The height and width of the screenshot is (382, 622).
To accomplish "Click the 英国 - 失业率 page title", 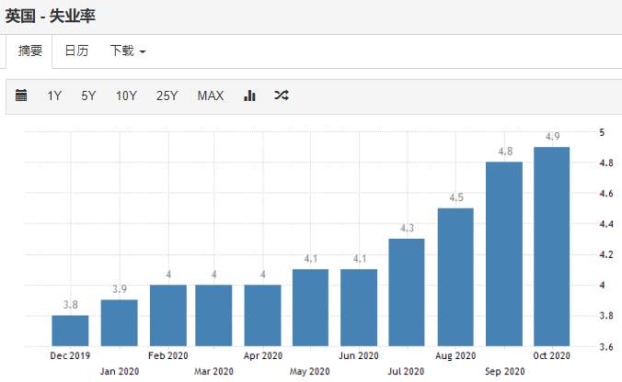I will (50, 17).
